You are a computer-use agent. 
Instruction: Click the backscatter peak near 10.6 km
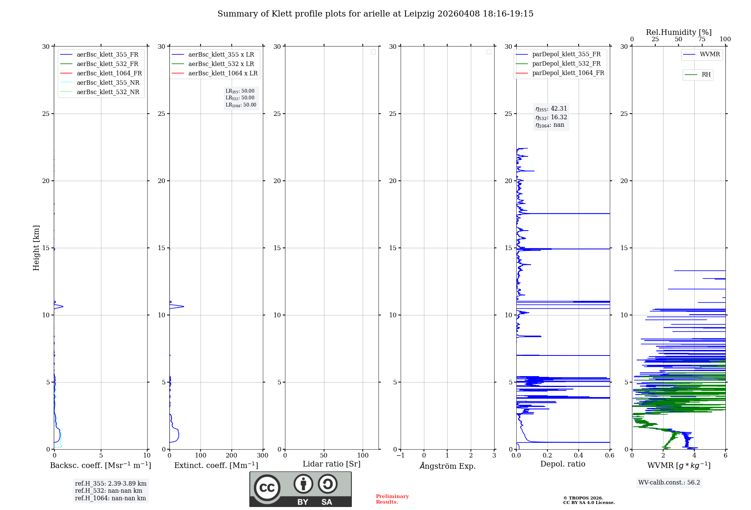coord(62,306)
